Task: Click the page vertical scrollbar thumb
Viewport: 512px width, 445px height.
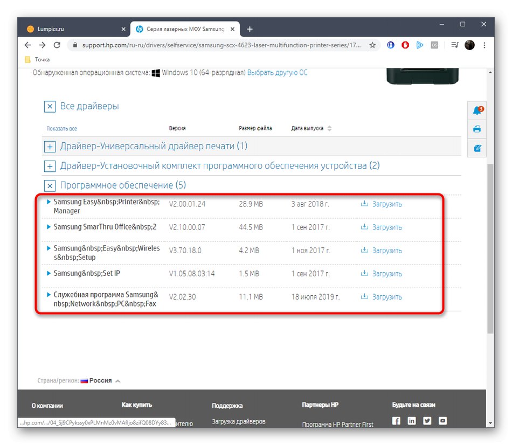Action: [490, 249]
